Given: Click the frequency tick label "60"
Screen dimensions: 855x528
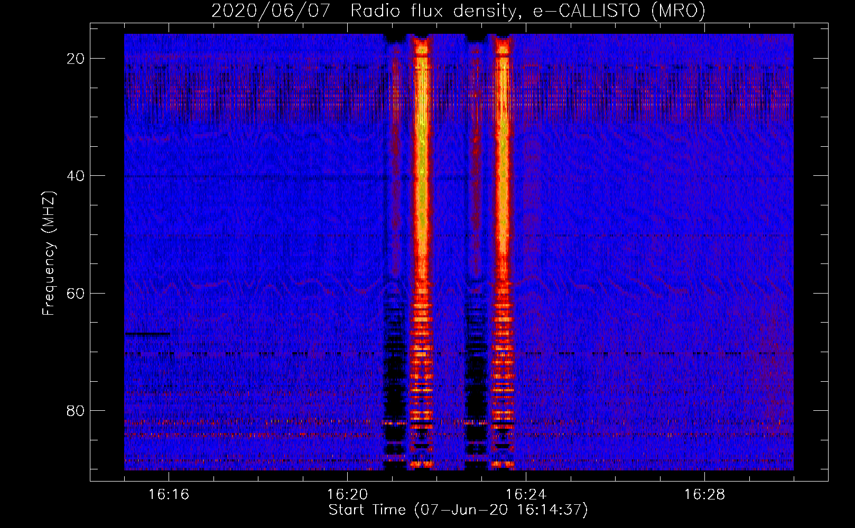Looking at the screenshot, I should 76,293.
